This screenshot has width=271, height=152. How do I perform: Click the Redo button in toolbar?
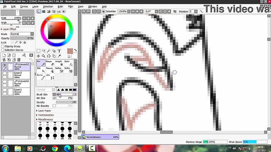tap(88, 11)
